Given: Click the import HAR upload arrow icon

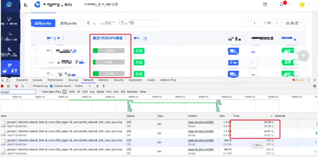Looking at the screenshot, I should click(x=97, y=86).
